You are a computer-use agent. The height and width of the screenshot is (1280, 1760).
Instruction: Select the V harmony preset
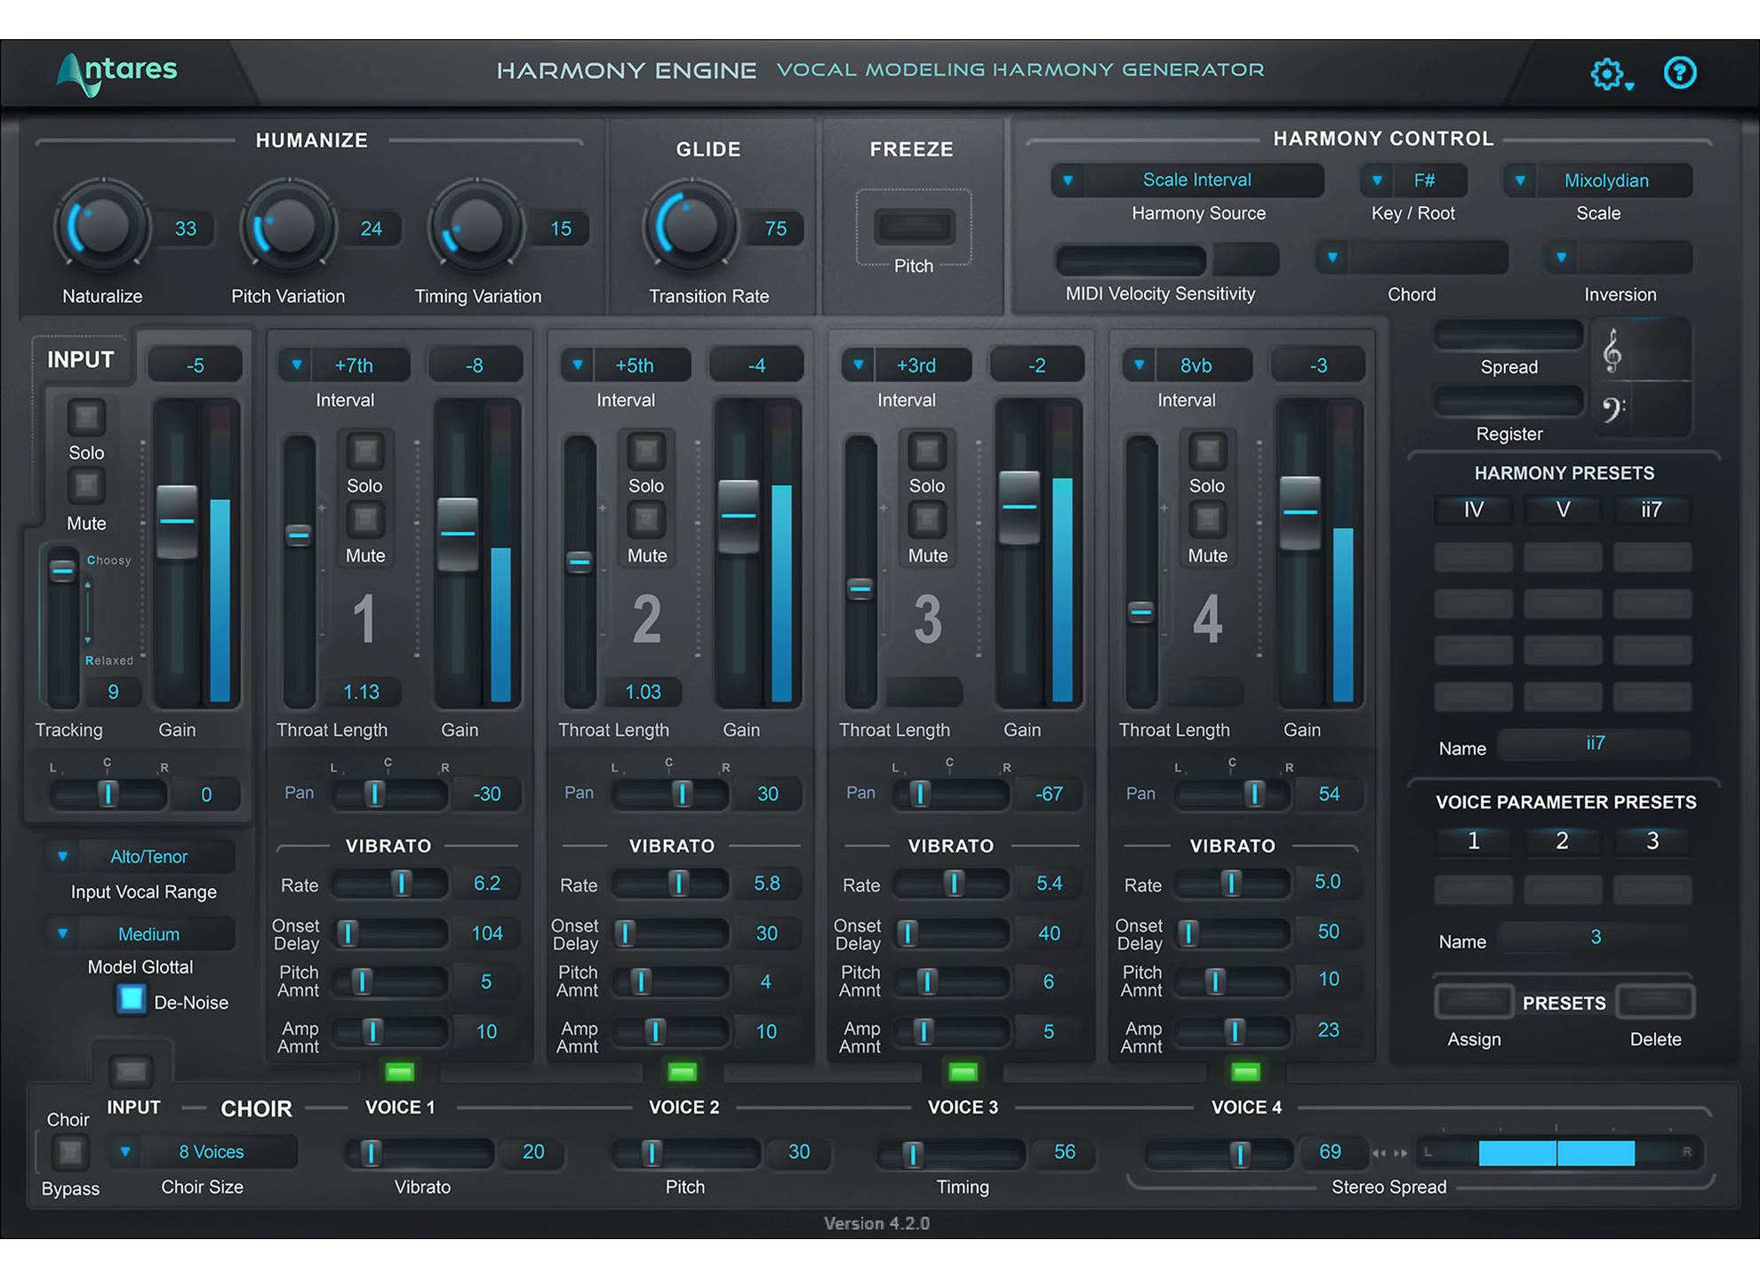1563,509
